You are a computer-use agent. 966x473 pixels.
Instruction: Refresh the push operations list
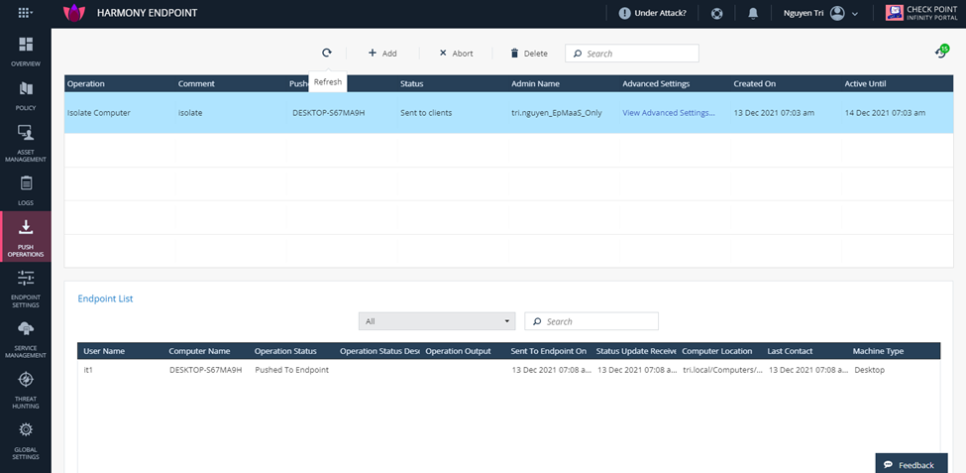[x=327, y=53]
